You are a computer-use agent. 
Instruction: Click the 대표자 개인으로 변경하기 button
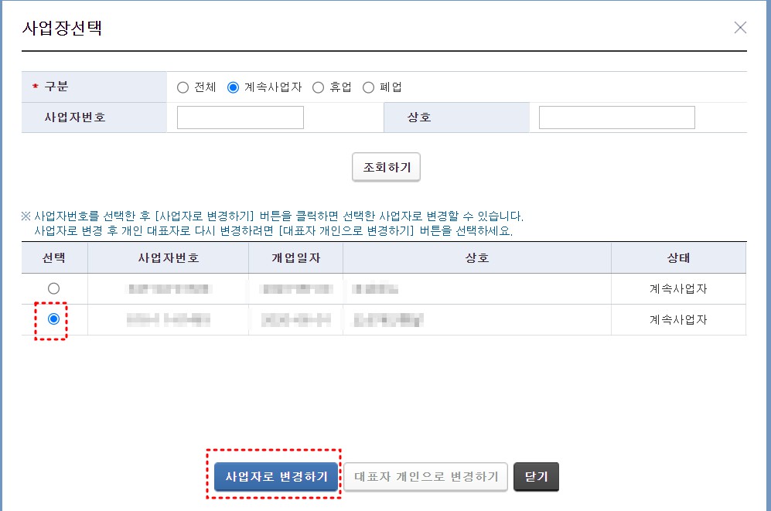click(425, 477)
